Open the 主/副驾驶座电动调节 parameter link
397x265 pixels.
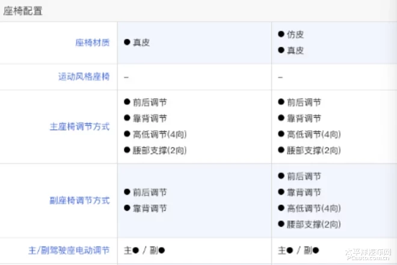(x=69, y=251)
